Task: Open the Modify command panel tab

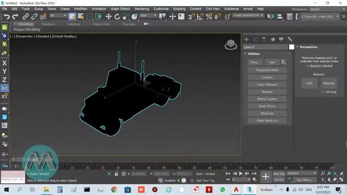Action: point(255,40)
